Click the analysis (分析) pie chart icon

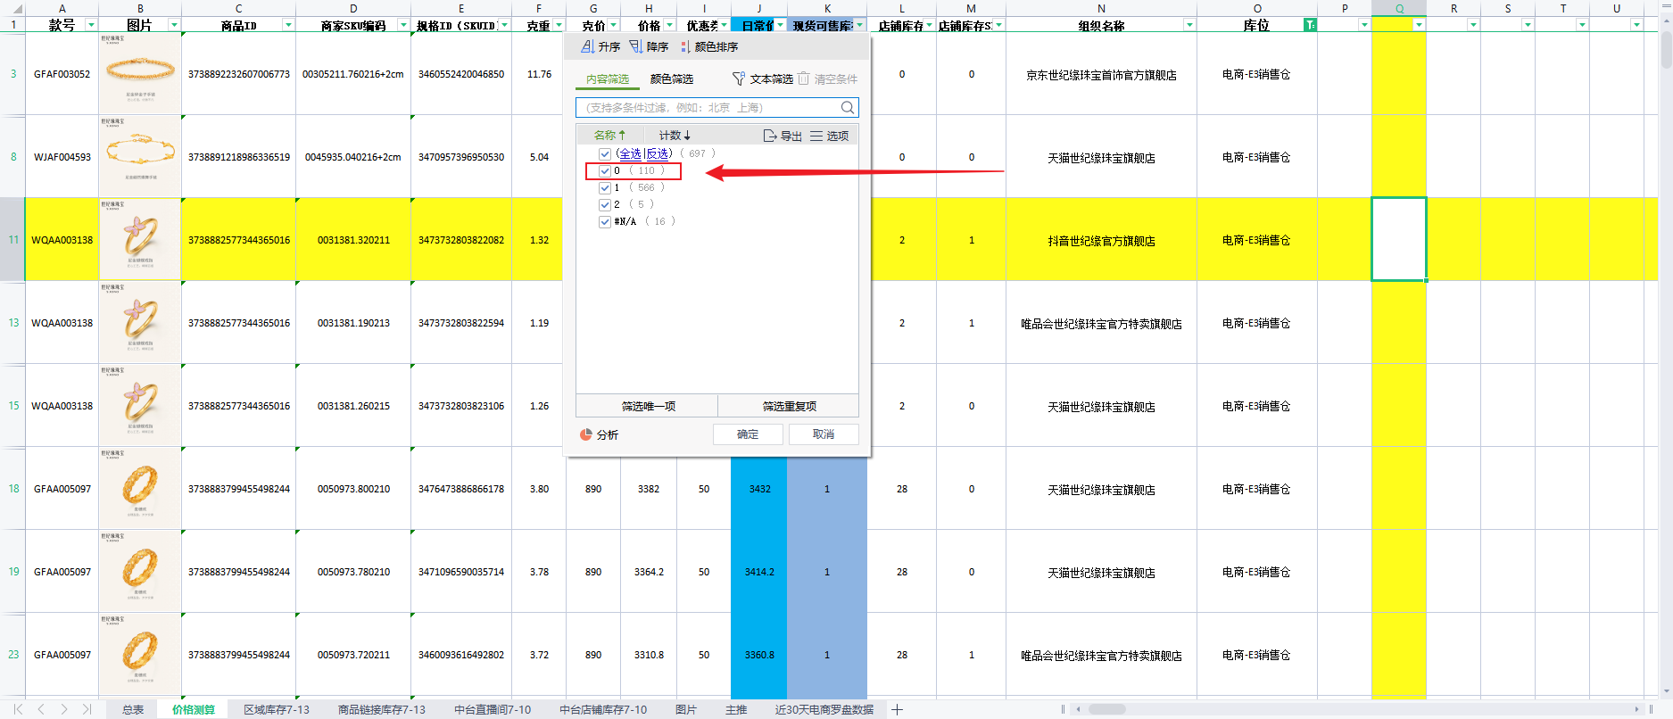click(586, 434)
